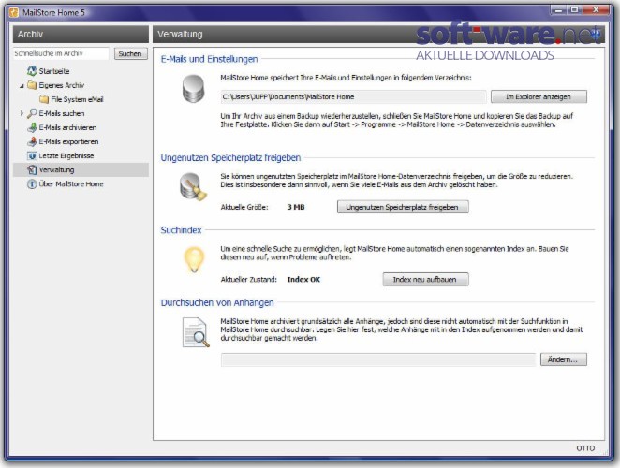Click the Ändern... button
The height and width of the screenshot is (468, 620).
(563, 359)
